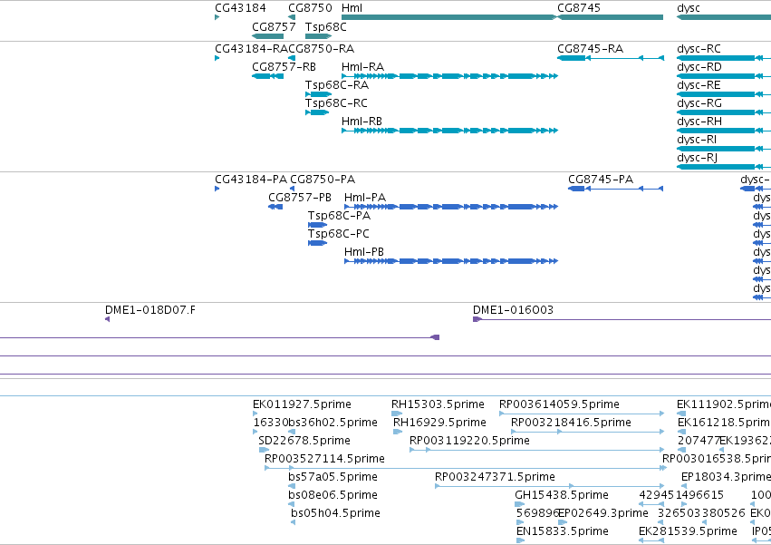Click protein CG8750-PA label
The image size is (771, 545).
323,180
